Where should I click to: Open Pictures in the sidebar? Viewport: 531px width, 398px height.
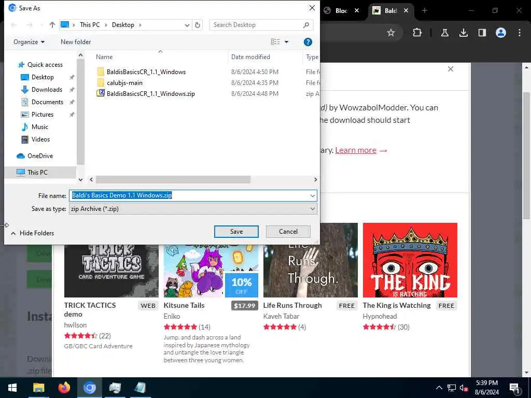click(x=43, y=115)
